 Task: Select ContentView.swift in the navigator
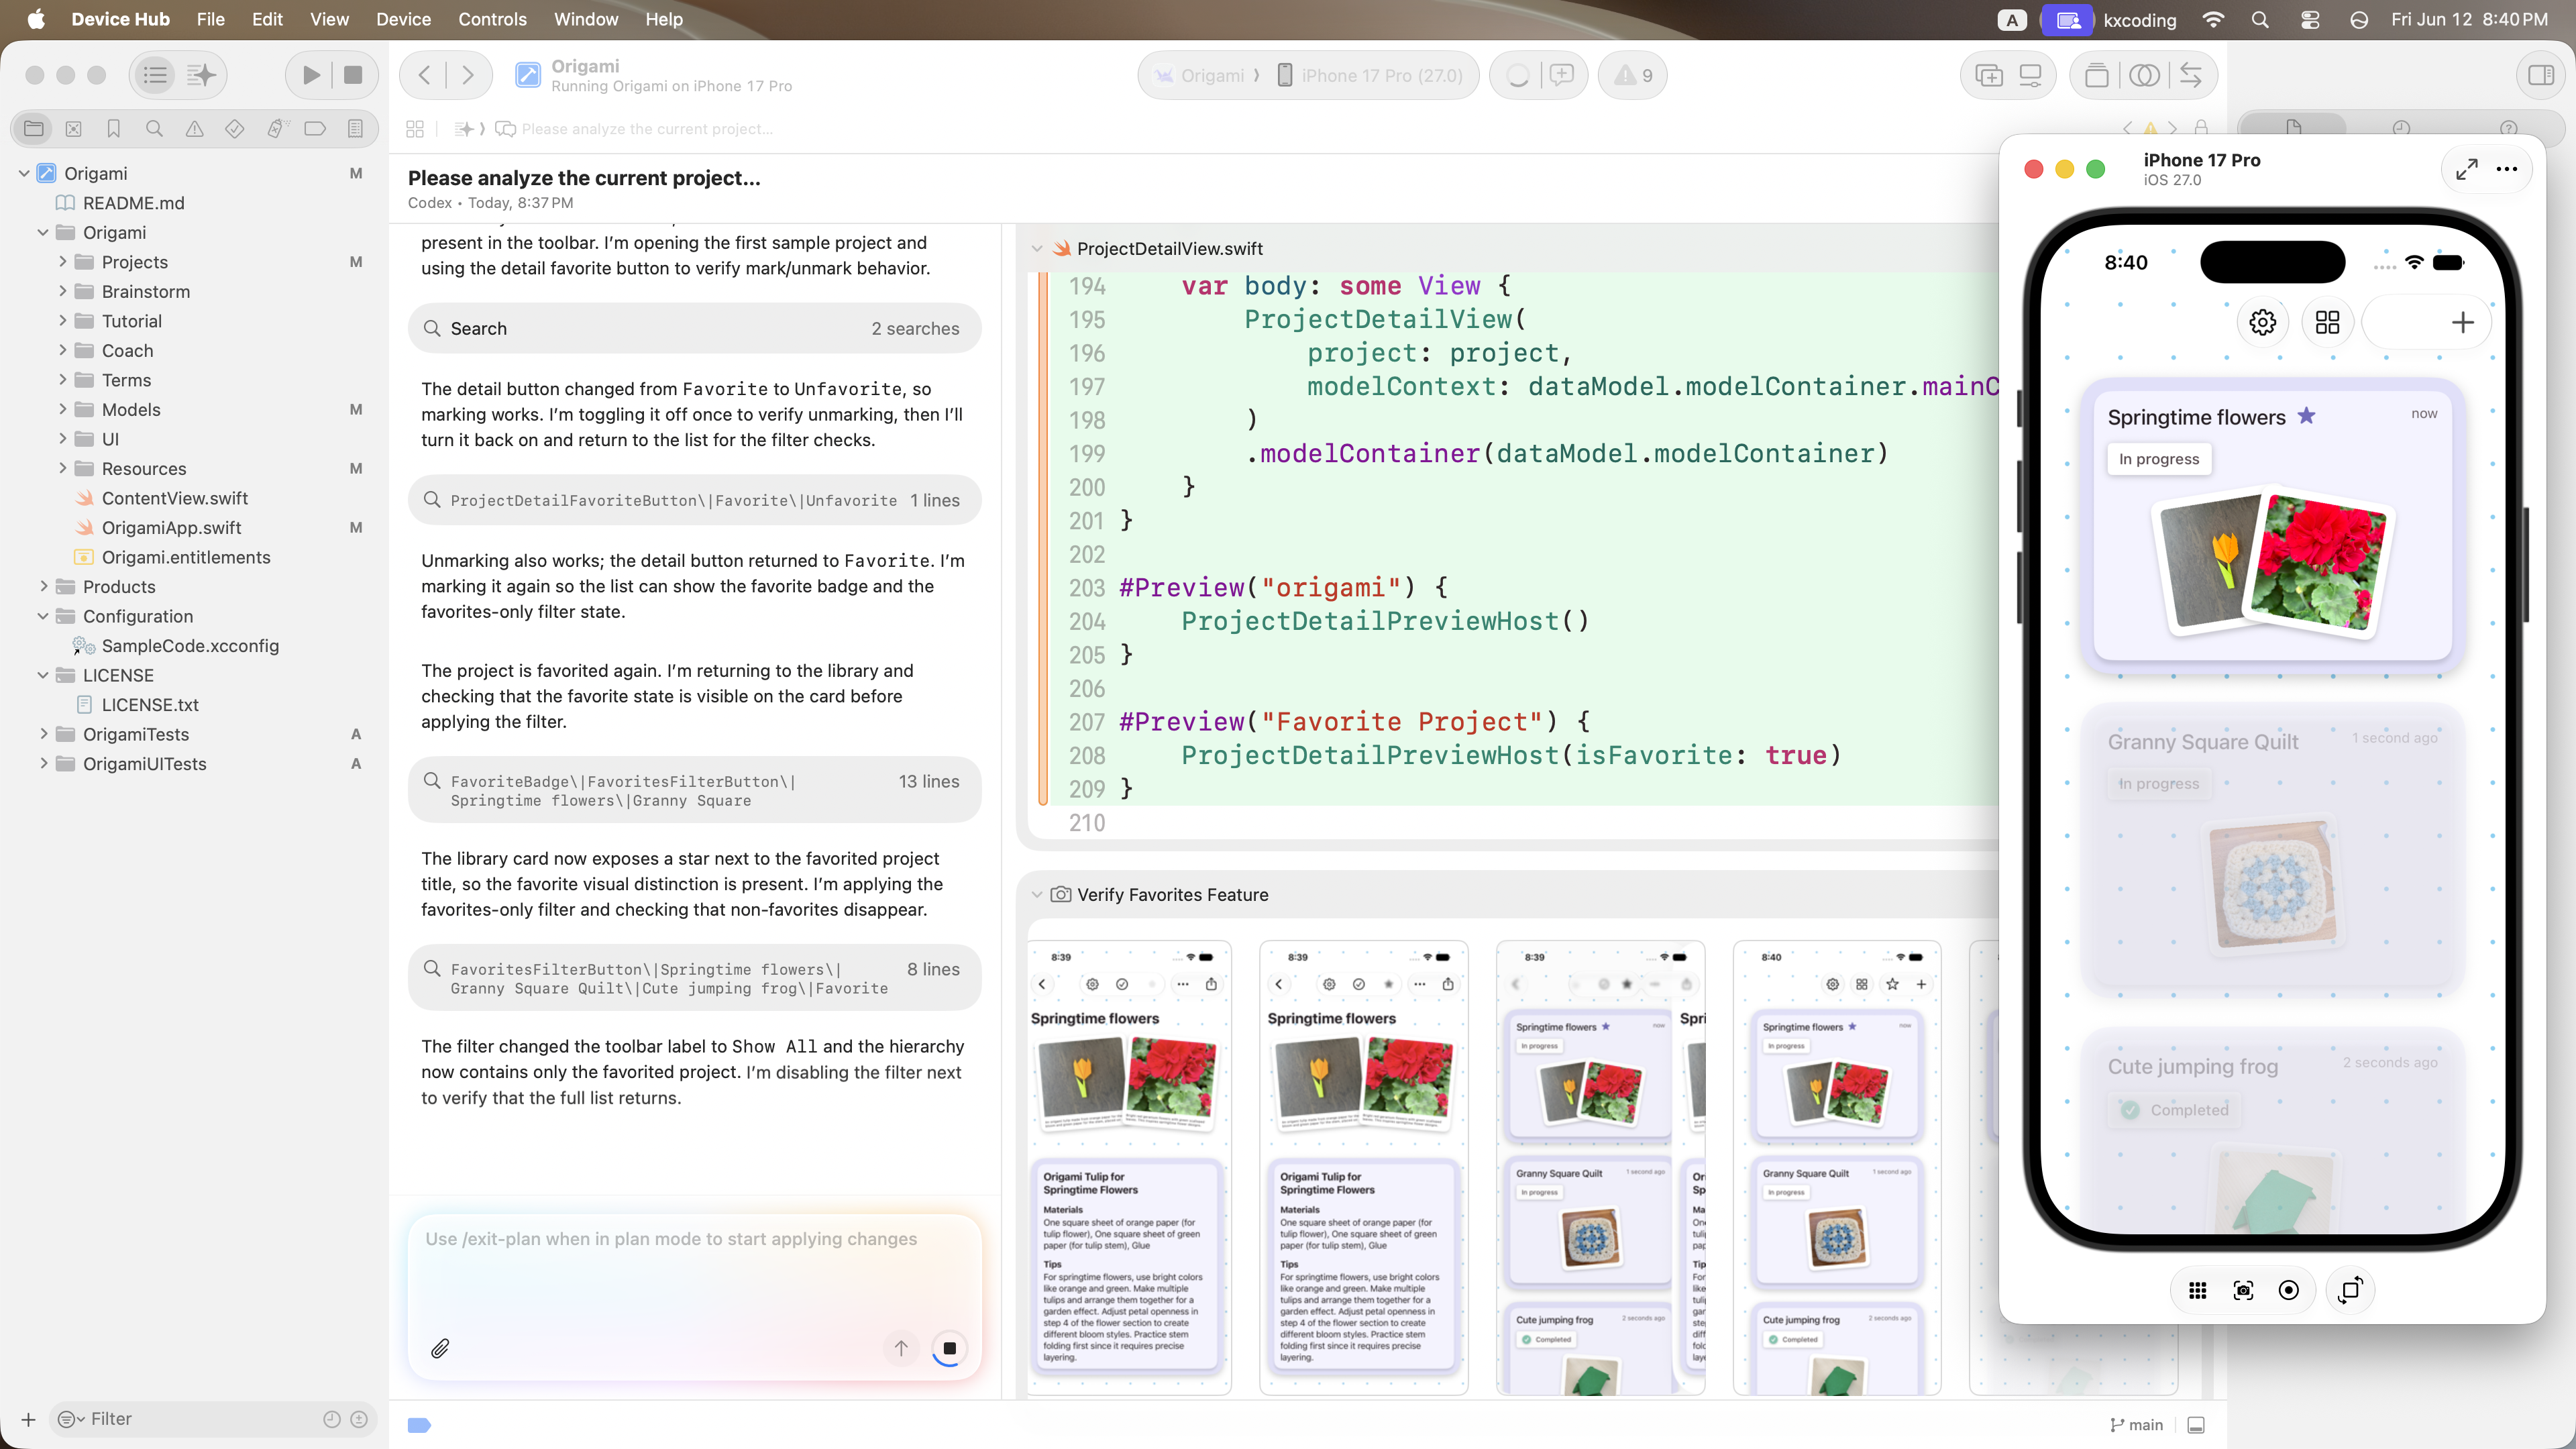174,498
